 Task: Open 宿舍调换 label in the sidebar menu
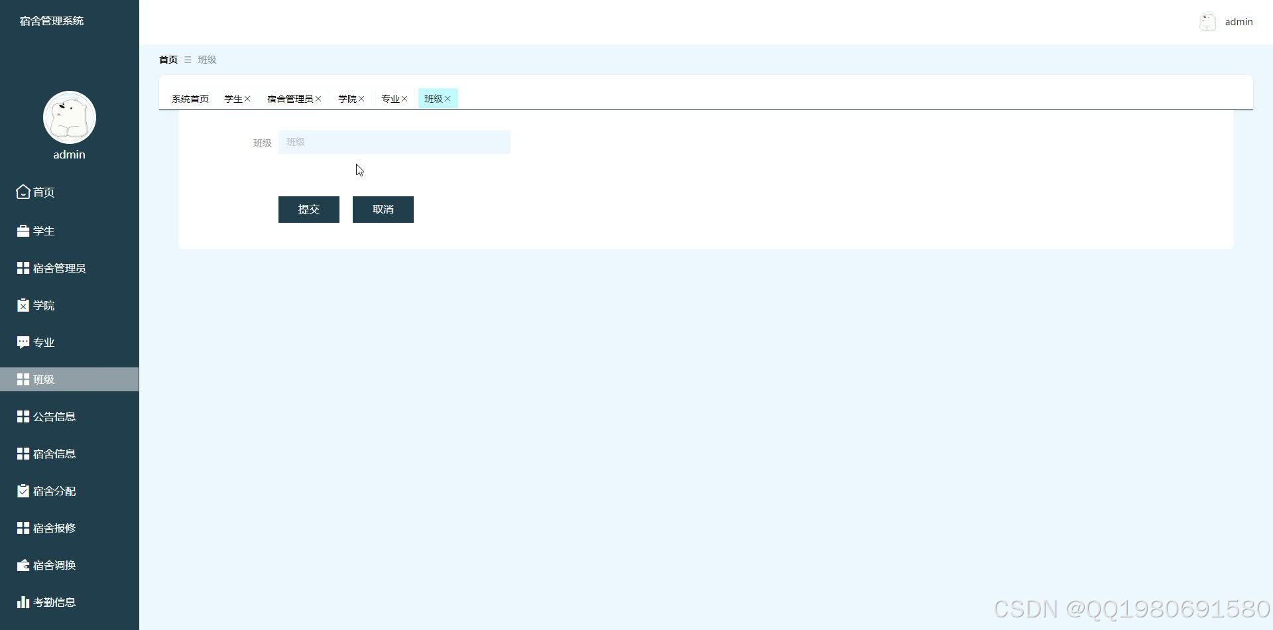click(54, 565)
